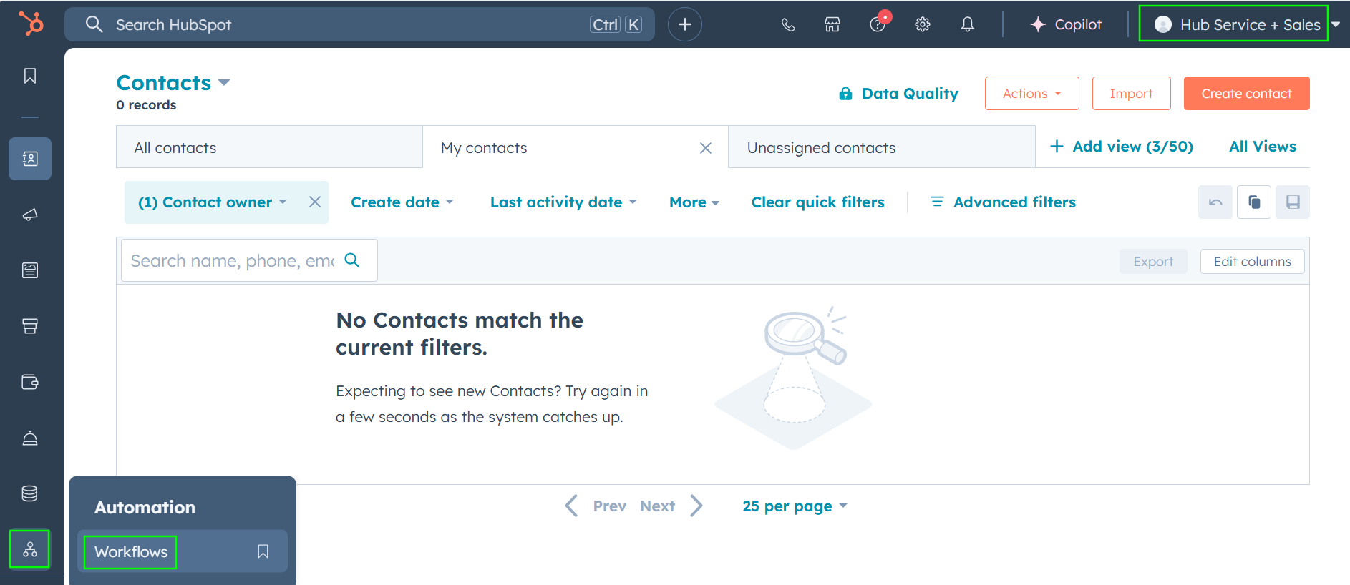Viewport: 1350px width, 585px height.
Task: Open the Marketplace icon in top bar
Action: pyautogui.click(x=832, y=25)
